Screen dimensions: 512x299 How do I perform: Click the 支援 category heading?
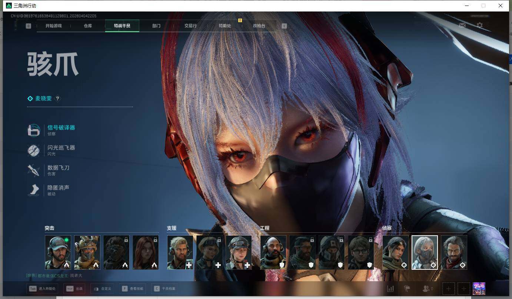tap(172, 228)
